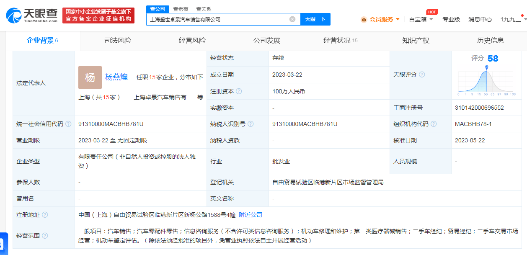Click the blue widget at bottom-left edge

[x=3, y=243]
